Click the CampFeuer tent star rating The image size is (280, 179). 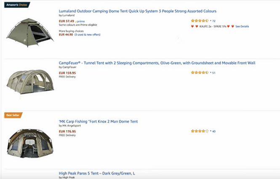pos(200,72)
